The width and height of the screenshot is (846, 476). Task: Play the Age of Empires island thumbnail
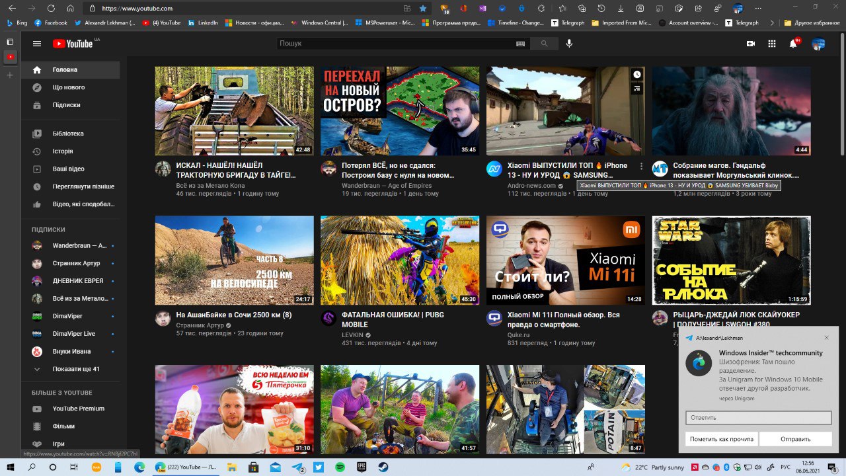point(400,111)
